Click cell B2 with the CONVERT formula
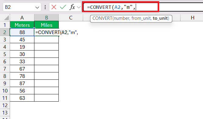203x119 pixels. click(47, 32)
